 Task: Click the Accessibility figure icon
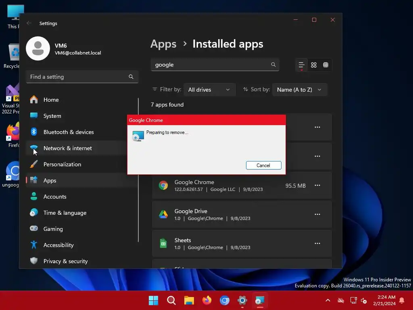34,245
